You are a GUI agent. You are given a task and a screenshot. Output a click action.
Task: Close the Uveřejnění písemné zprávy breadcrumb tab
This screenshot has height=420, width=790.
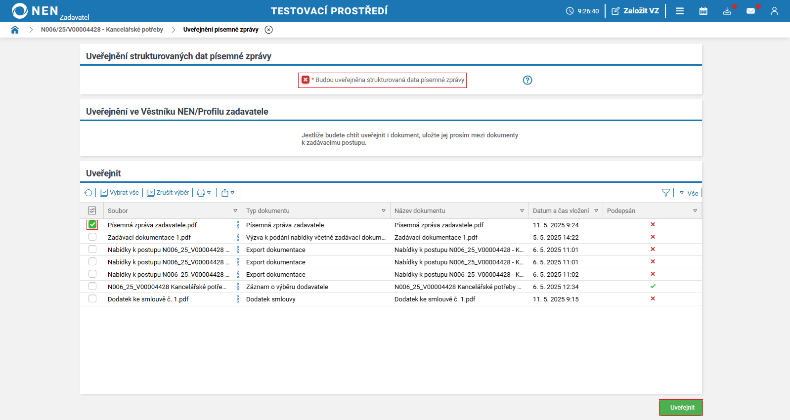pos(268,30)
